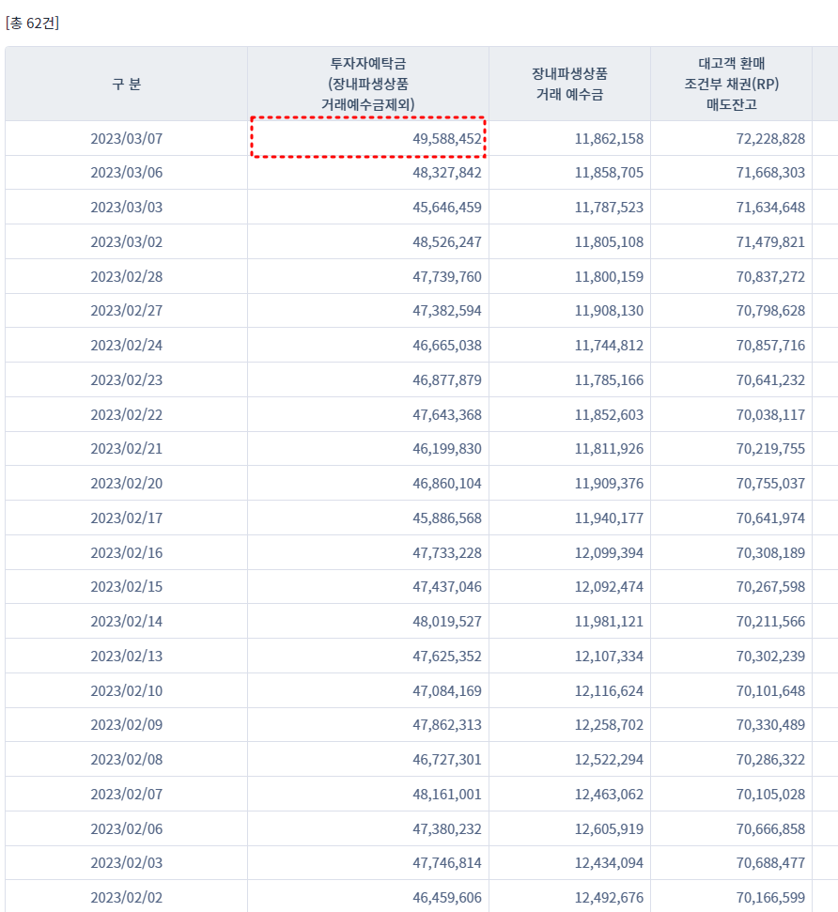Click derivatives value 12,099,394 on 2023/02/16
The width and height of the screenshot is (838, 912).
point(609,552)
